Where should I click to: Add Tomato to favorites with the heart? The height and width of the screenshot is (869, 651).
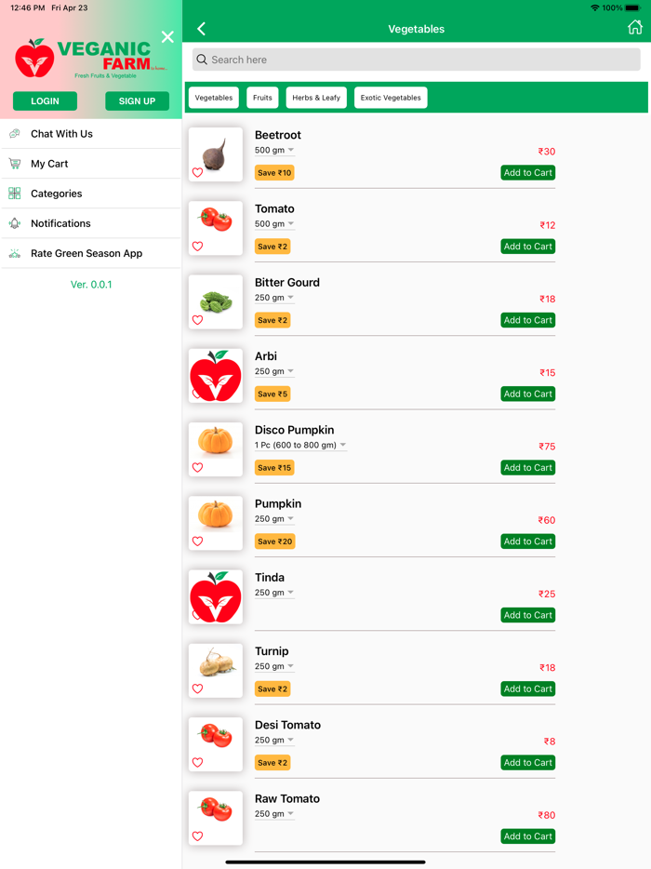pyautogui.click(x=196, y=247)
